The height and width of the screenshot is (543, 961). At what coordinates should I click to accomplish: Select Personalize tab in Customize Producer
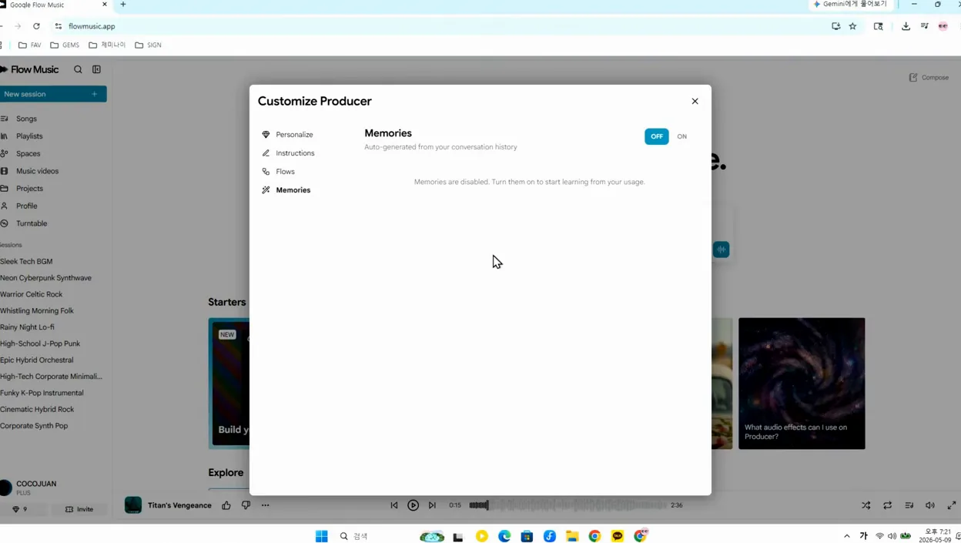pyautogui.click(x=289, y=135)
